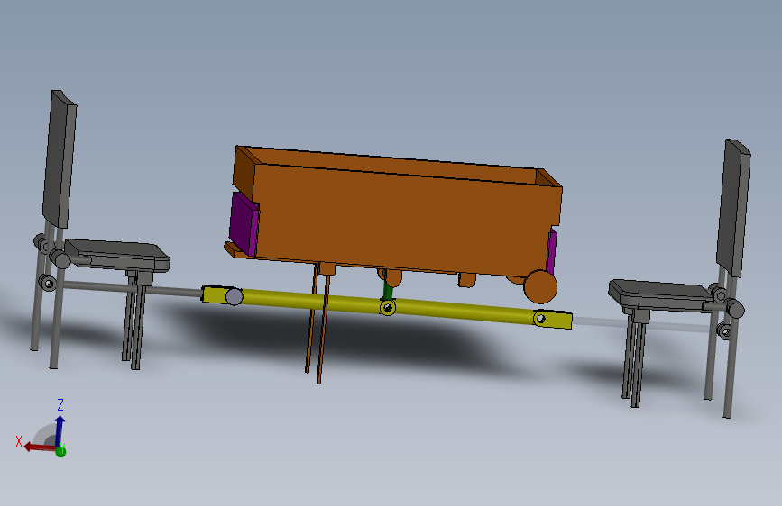Select the large orange wheel on the box
782x506 pixels.
(x=539, y=287)
